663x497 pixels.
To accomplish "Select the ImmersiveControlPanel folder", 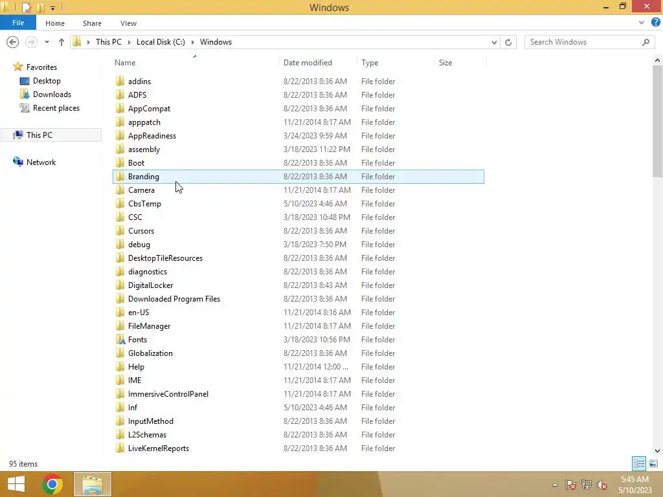I will click(x=298, y=394).
